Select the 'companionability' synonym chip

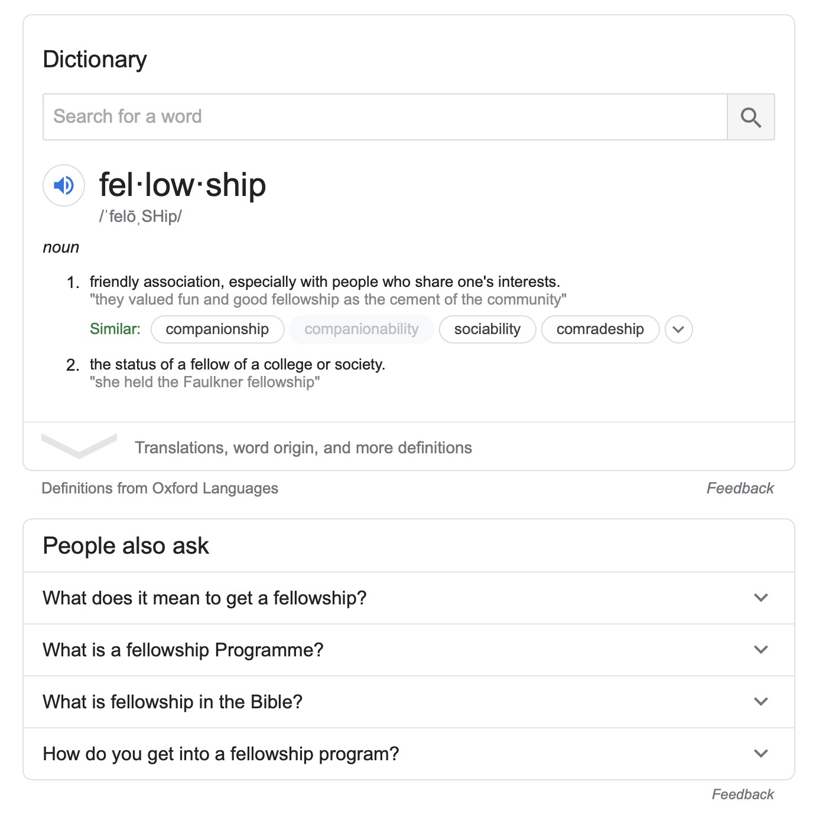tap(362, 329)
